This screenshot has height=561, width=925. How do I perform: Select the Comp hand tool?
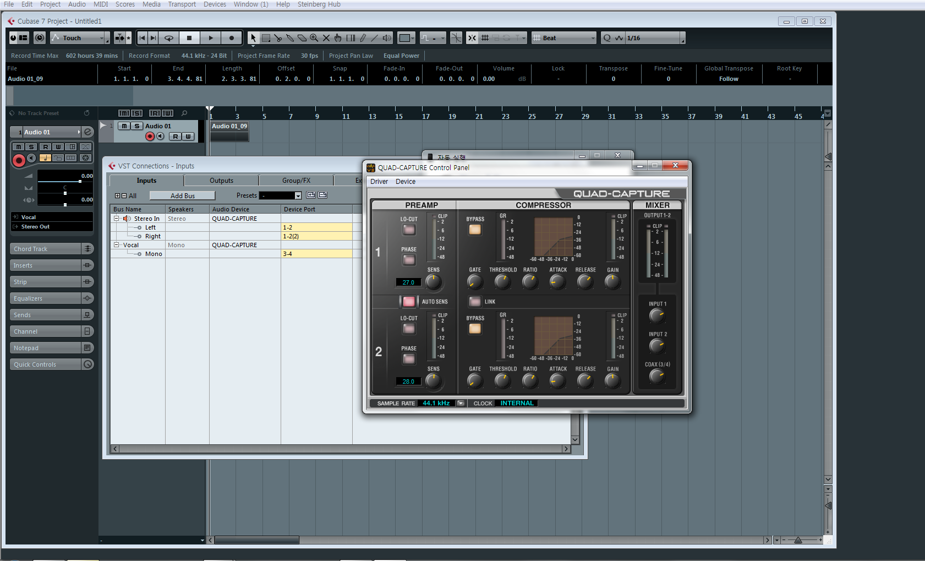338,38
